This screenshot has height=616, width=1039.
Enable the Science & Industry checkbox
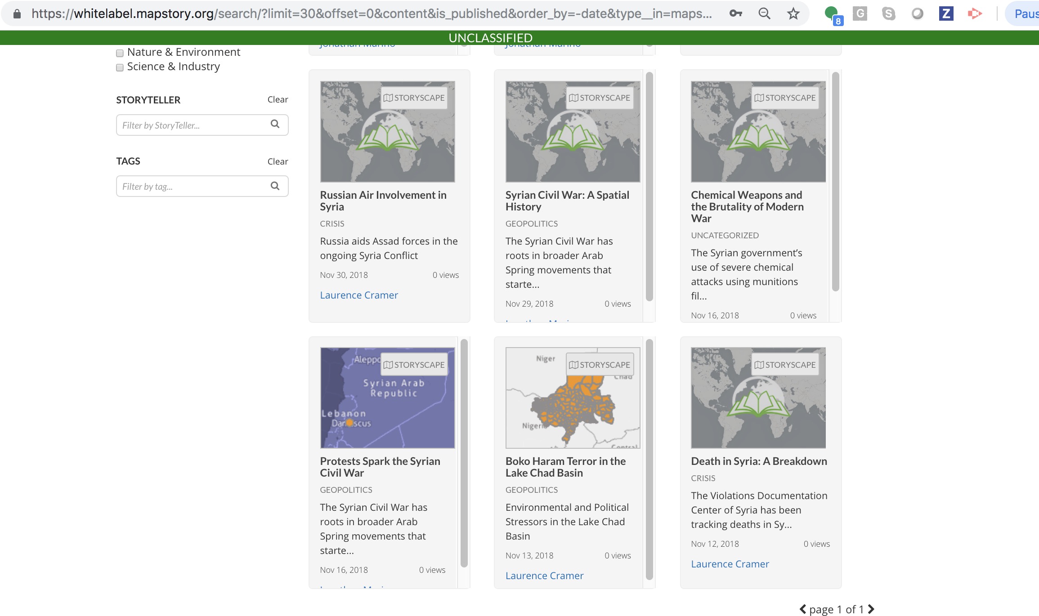(119, 67)
